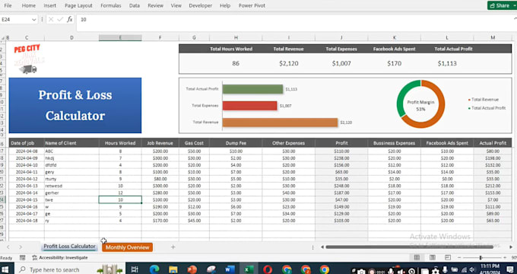Screen dimensions: 517x274
Task: Click the Total Revenue legend entry
Action: (x=484, y=100)
